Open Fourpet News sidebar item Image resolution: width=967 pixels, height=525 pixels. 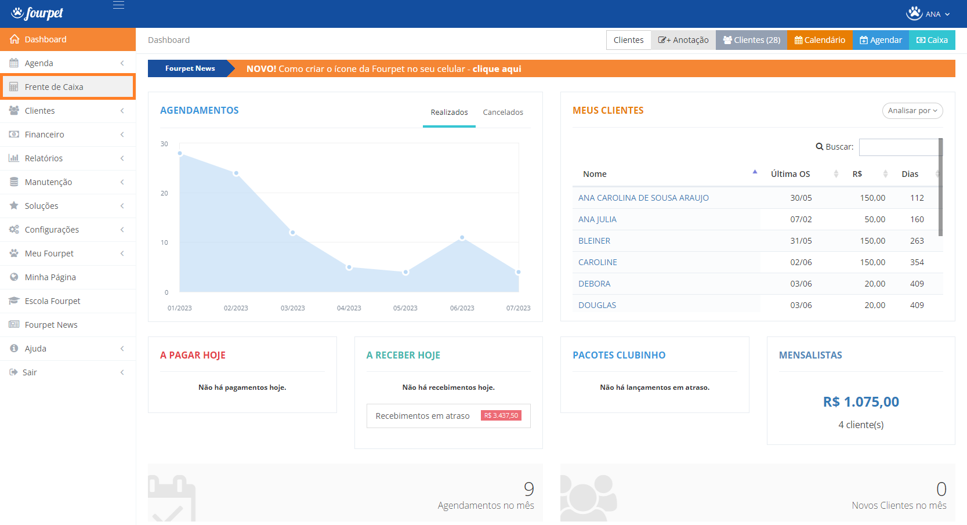pyautogui.click(x=68, y=325)
